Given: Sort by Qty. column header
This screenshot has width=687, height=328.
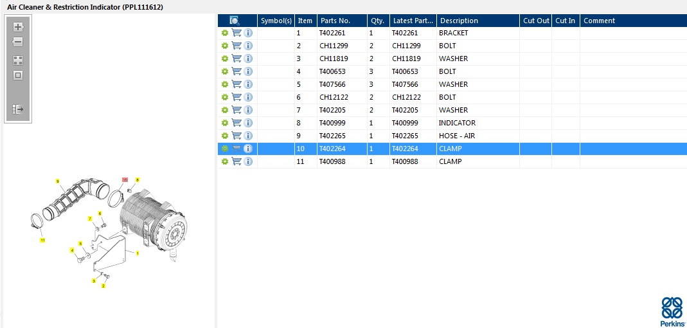Looking at the screenshot, I should tap(379, 21).
